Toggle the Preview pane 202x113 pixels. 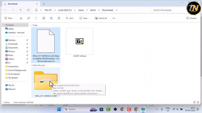192,18
